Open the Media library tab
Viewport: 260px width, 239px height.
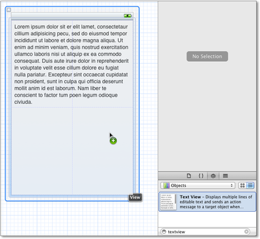(226, 176)
